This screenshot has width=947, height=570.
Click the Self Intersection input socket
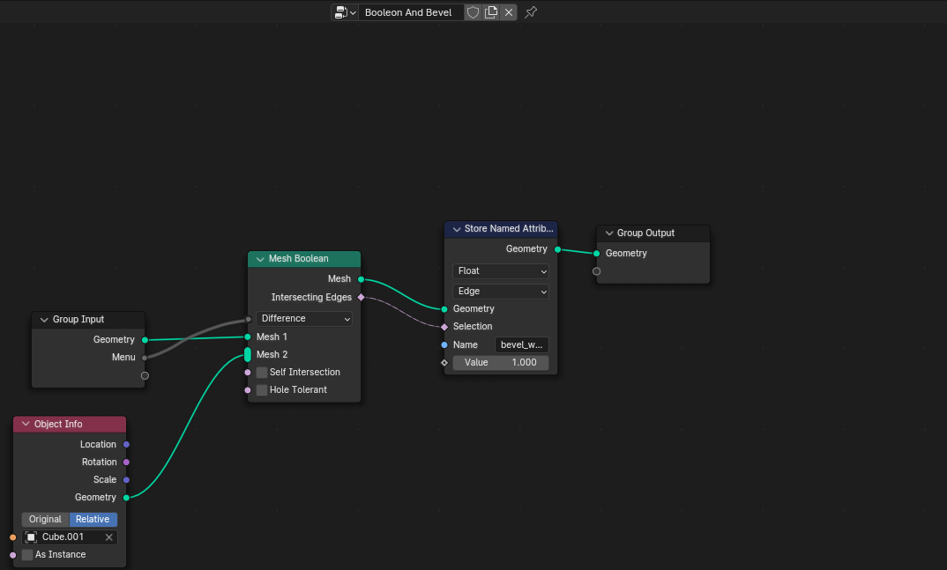click(248, 372)
